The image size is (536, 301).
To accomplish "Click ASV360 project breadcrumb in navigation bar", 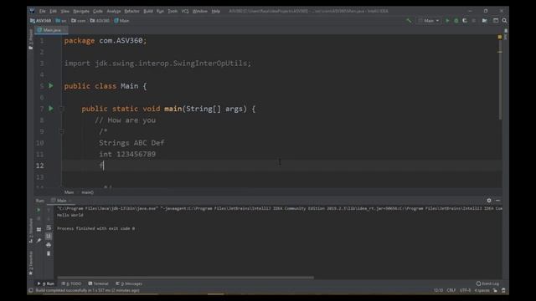I will [x=41, y=21].
